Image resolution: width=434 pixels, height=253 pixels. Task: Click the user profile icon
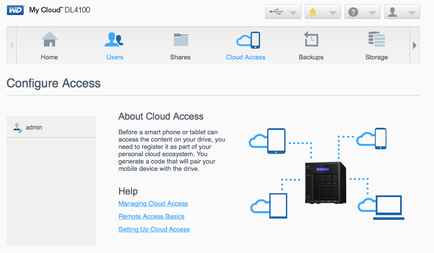point(393,12)
